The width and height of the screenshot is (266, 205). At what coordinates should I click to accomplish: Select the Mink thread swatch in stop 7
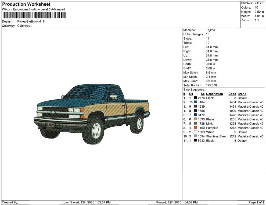coord(195,123)
